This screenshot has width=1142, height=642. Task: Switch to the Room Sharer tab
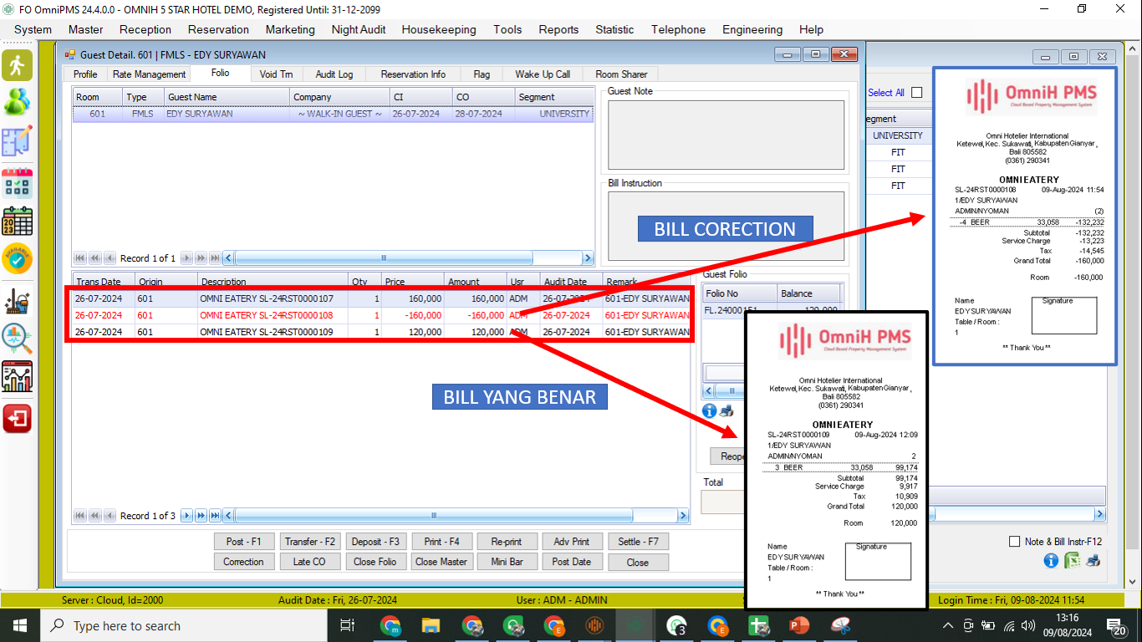point(621,74)
